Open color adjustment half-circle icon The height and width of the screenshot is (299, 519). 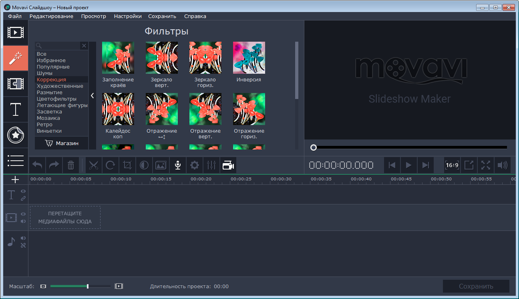[x=144, y=165]
